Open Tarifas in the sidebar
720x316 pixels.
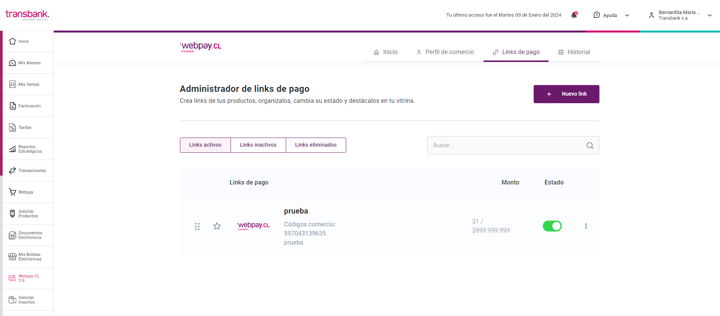[28, 127]
